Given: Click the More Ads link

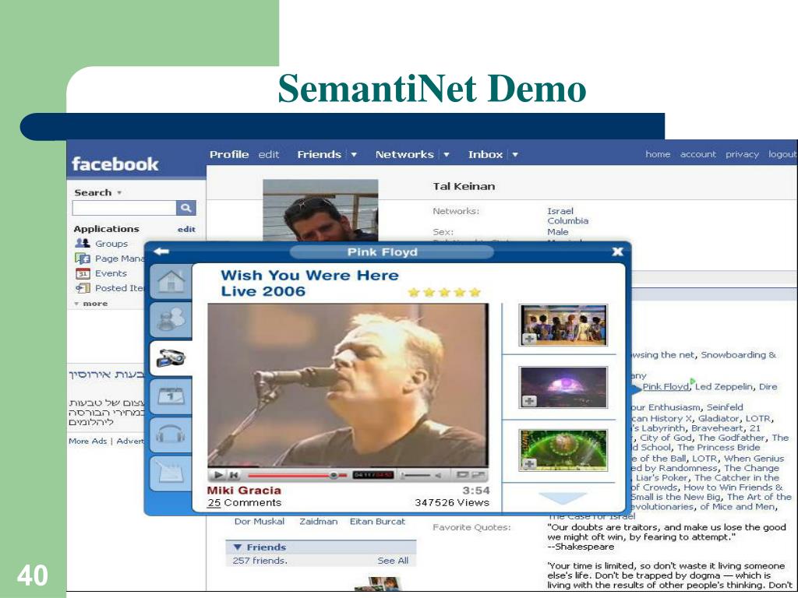Looking at the screenshot, I should 88,441.
